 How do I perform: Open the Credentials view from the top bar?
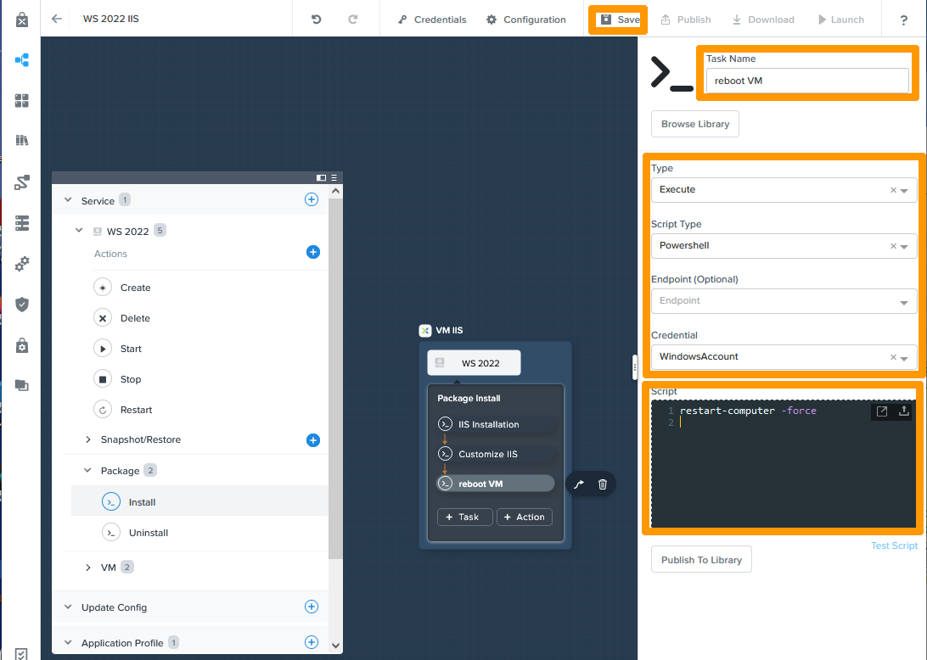(x=431, y=20)
